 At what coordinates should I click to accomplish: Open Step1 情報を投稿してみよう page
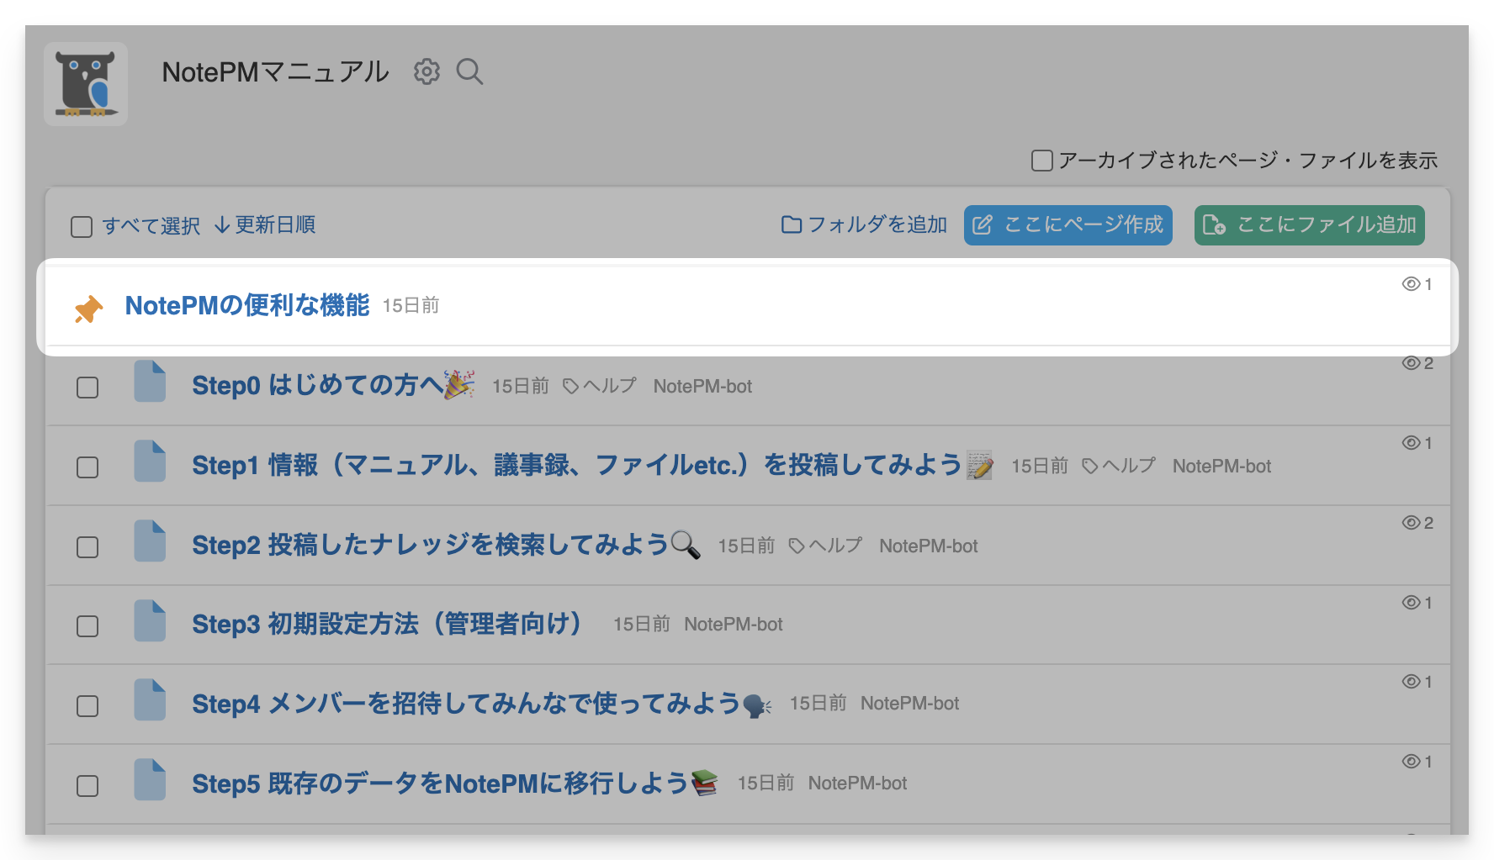[592, 465]
